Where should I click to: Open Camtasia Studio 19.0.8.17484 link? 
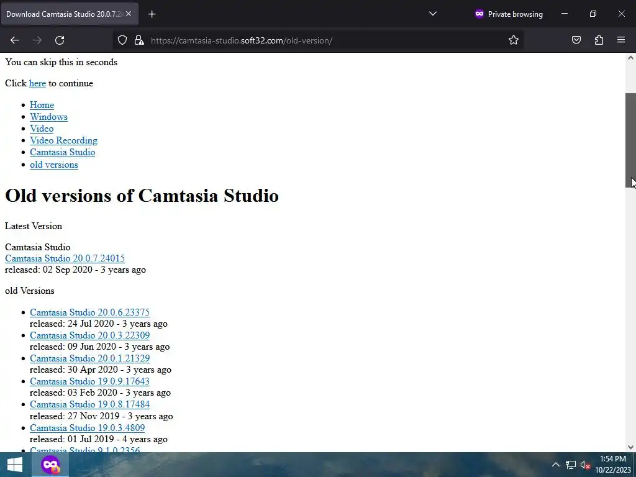tap(89, 404)
